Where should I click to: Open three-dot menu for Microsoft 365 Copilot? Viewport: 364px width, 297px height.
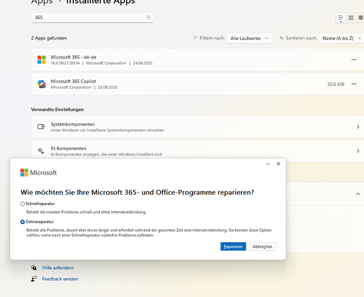(x=354, y=85)
